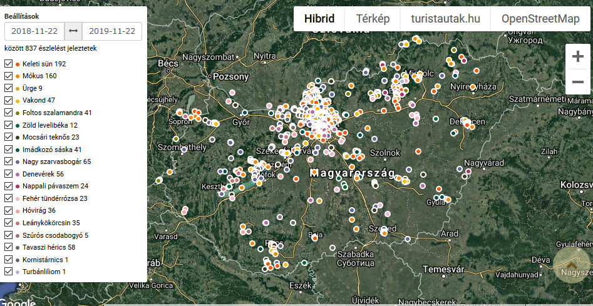Disable the Denevérek checkbox
This screenshot has height=306, width=593.
(x=9, y=174)
